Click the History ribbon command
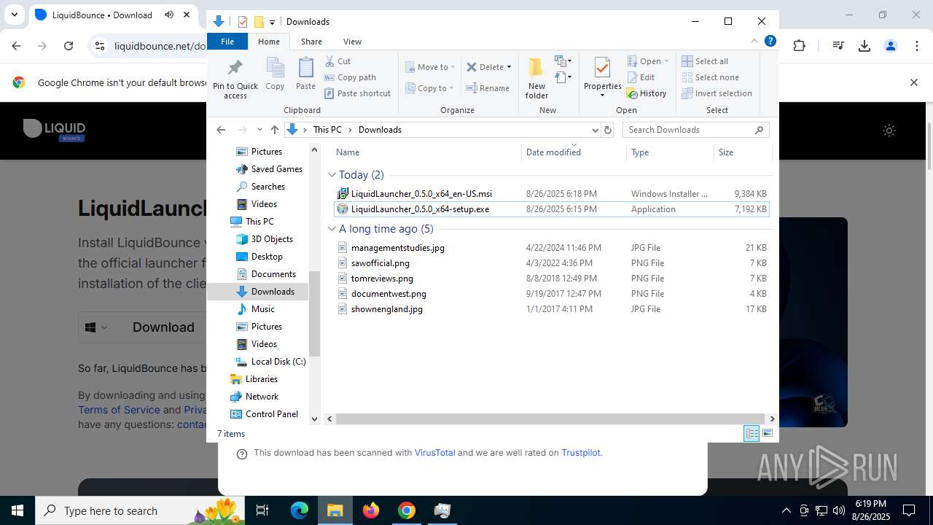933x525 pixels. click(647, 93)
